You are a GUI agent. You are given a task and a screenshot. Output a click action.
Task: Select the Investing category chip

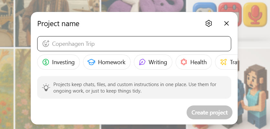click(x=59, y=62)
